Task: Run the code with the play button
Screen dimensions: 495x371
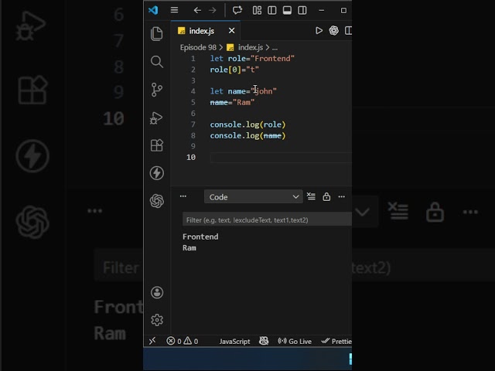Action: pyautogui.click(x=319, y=31)
